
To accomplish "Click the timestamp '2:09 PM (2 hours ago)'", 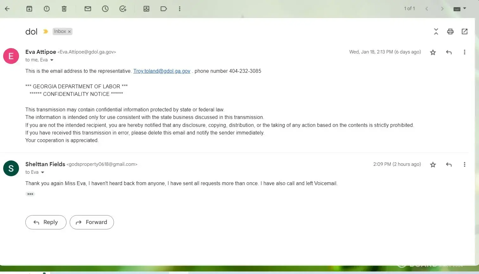I will point(397,164).
